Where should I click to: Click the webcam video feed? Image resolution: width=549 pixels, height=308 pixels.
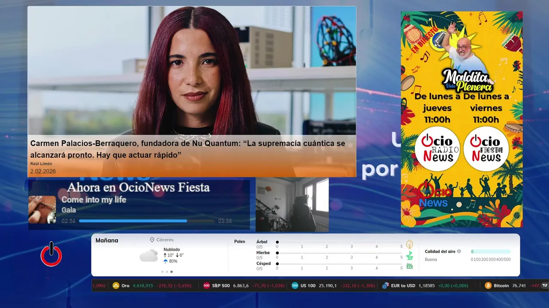click(x=292, y=205)
